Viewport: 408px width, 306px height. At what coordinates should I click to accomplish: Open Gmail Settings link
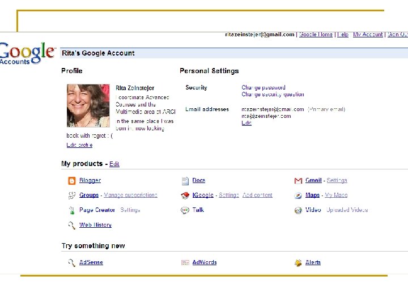(337, 180)
